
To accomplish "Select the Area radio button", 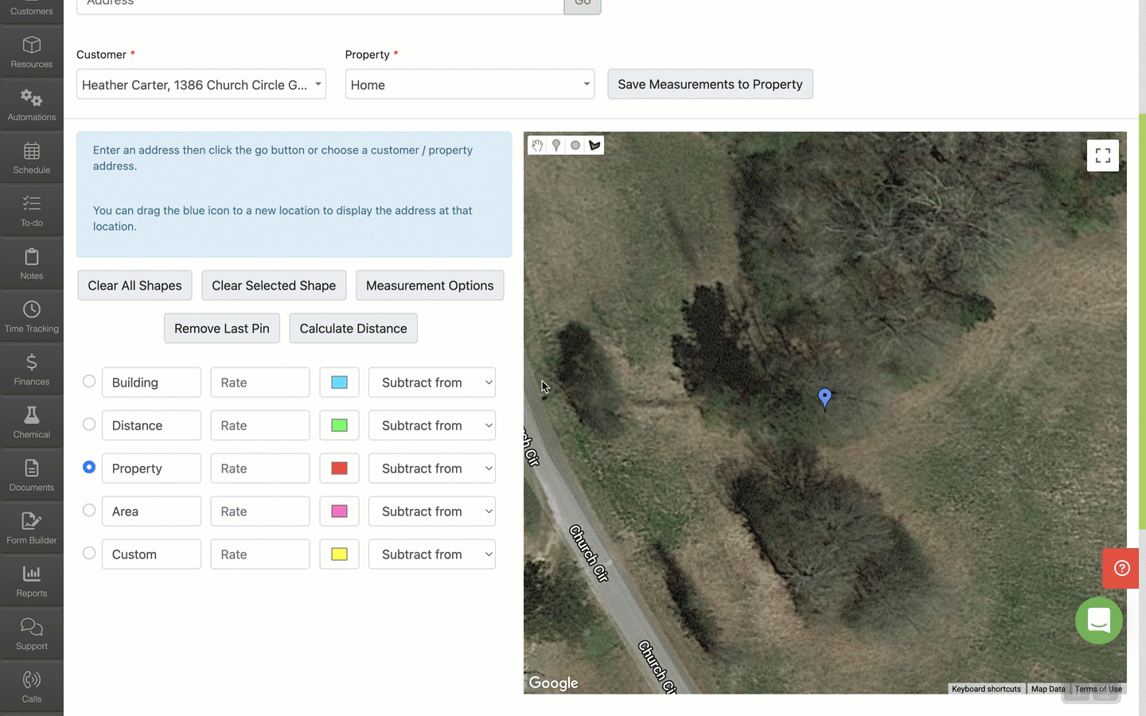I will click(x=89, y=510).
